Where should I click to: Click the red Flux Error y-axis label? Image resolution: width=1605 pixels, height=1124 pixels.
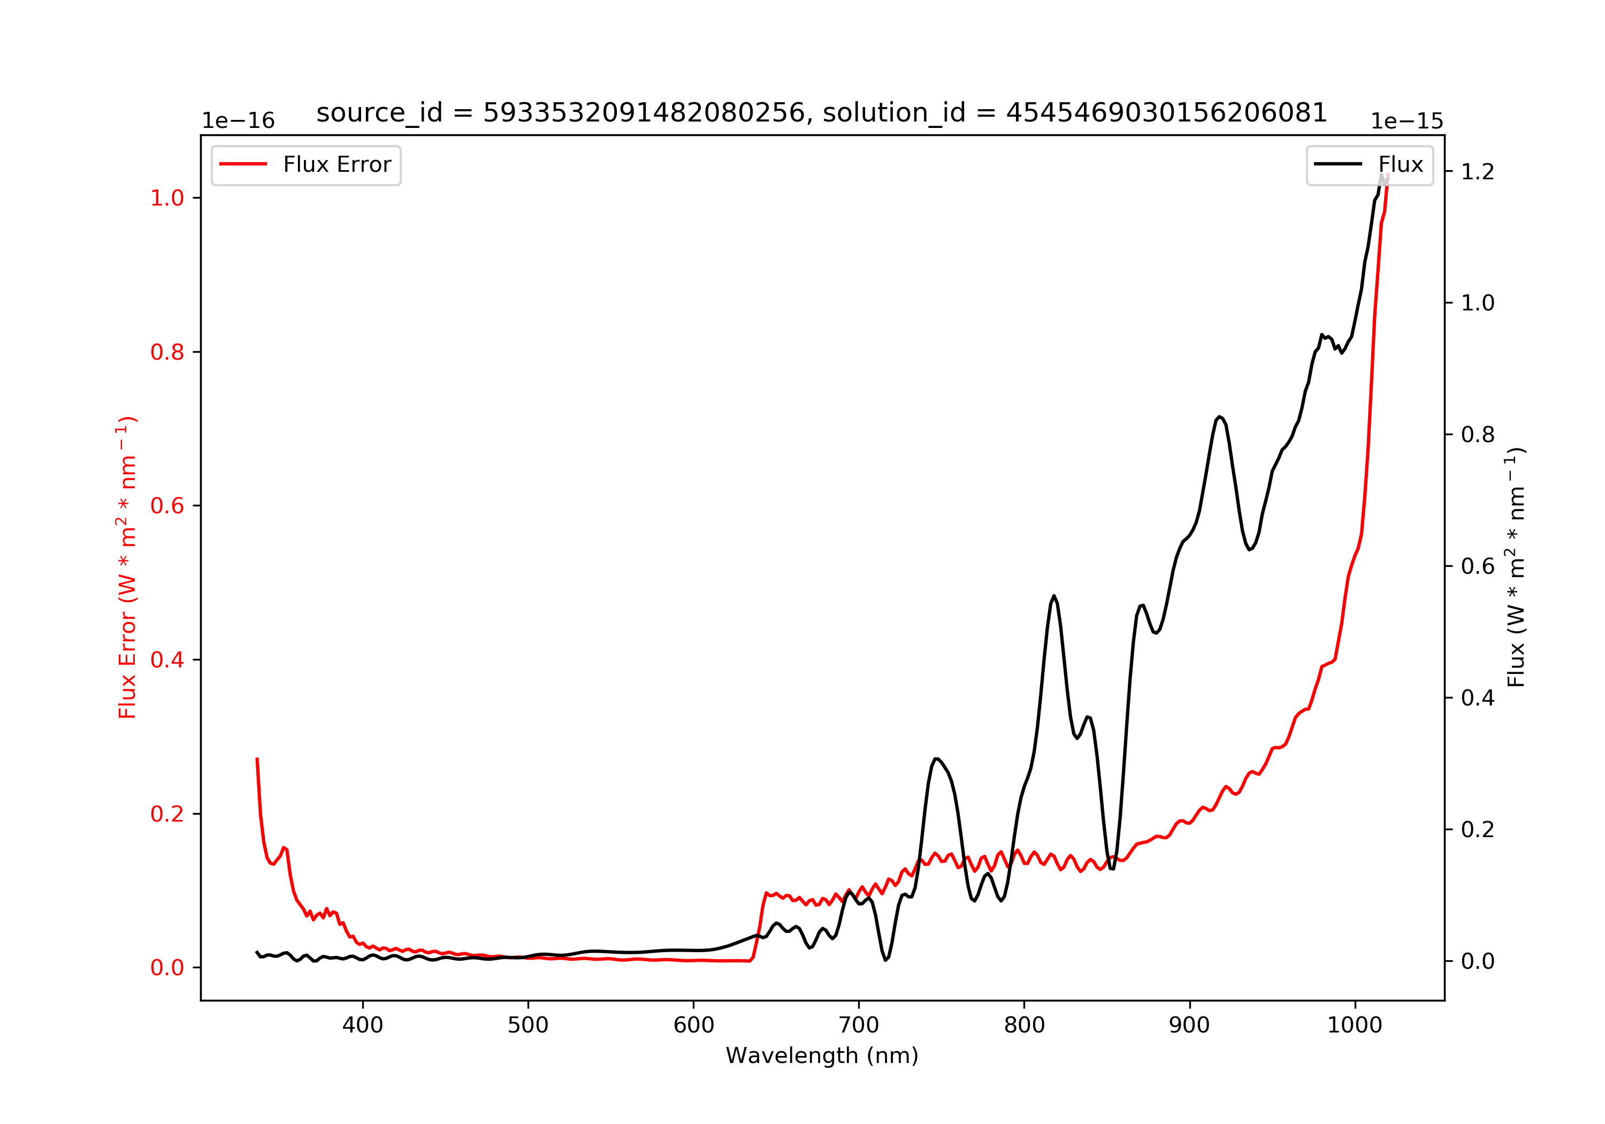127,567
